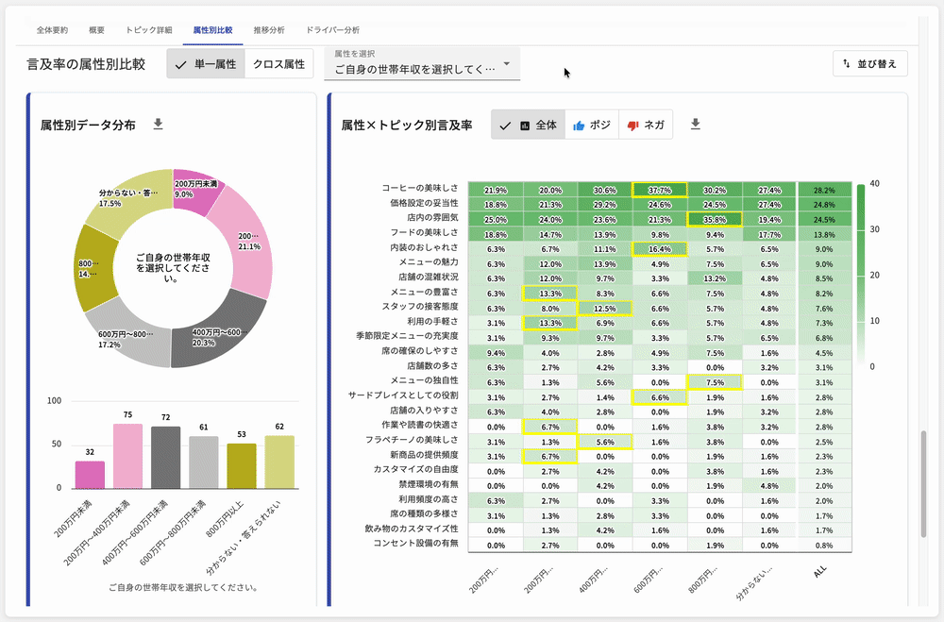Open the 属性を選択 dropdown

point(421,64)
